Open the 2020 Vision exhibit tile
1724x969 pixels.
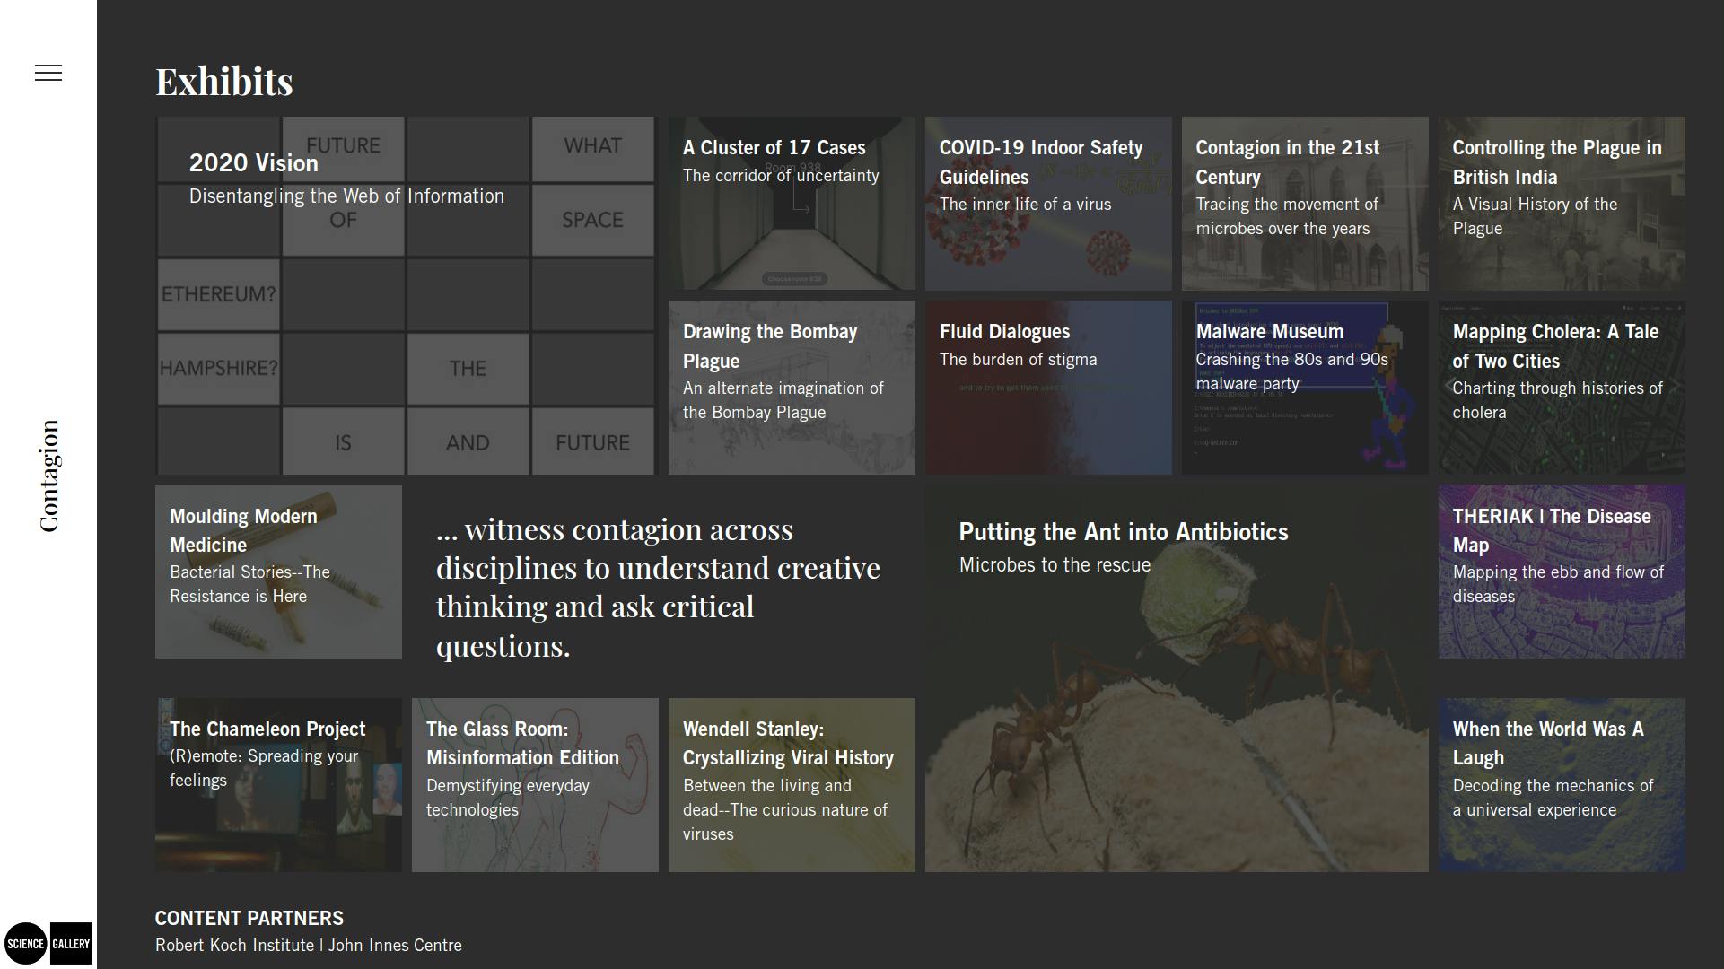407,295
